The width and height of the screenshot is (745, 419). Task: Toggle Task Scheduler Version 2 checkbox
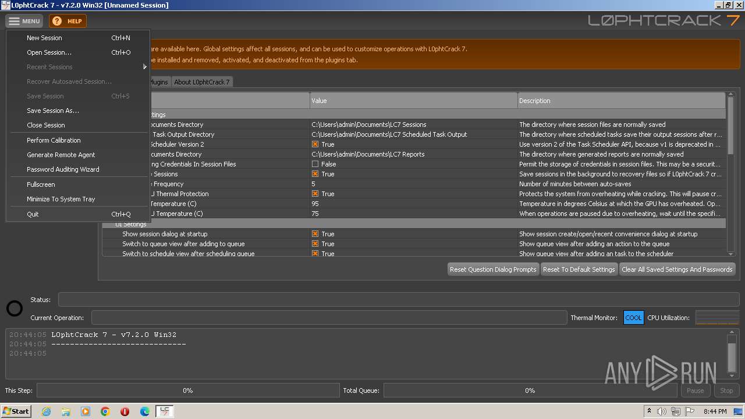click(315, 144)
